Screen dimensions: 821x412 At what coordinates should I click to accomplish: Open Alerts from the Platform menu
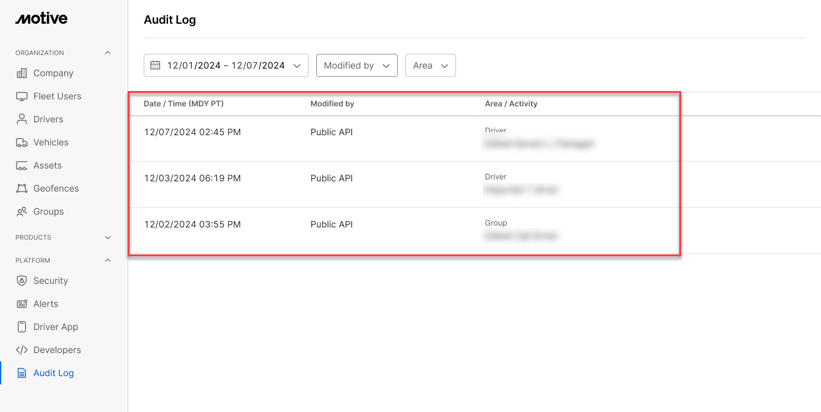click(46, 304)
